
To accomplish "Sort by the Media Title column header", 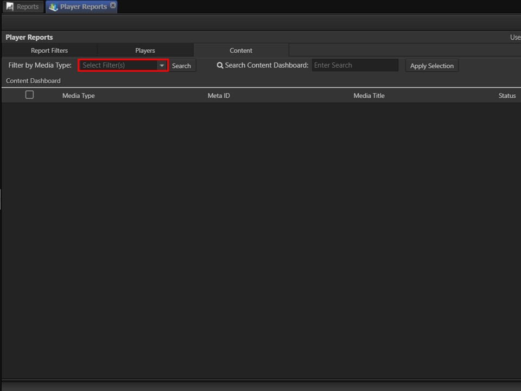I will click(369, 96).
